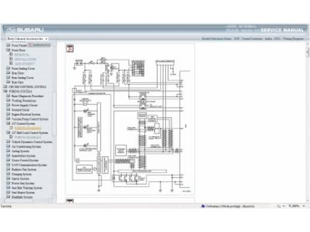This screenshot has height=232, width=310.
Task: Open the Wiring Diagram menu item at top right
Action: [293, 39]
